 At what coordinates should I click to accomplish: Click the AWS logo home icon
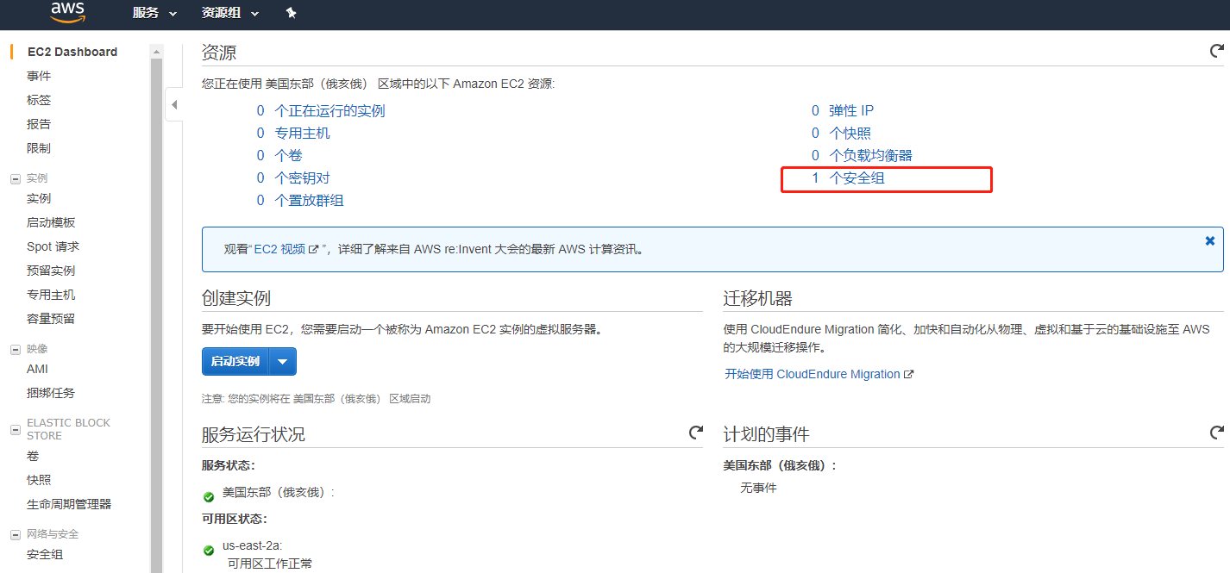tap(67, 11)
